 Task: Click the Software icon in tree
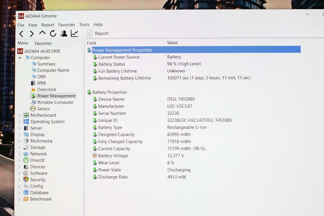tap(26, 173)
